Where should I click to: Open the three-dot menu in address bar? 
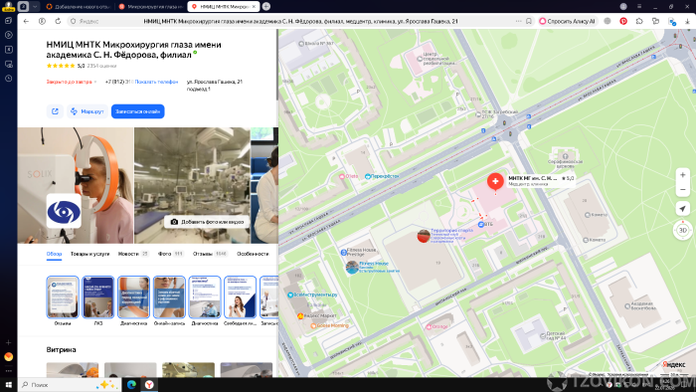518,21
